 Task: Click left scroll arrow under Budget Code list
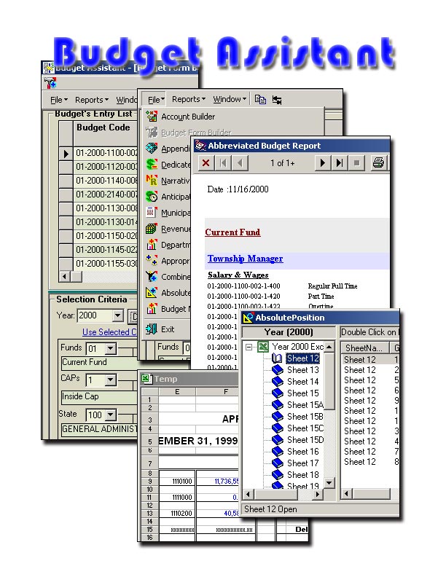tap(64, 276)
